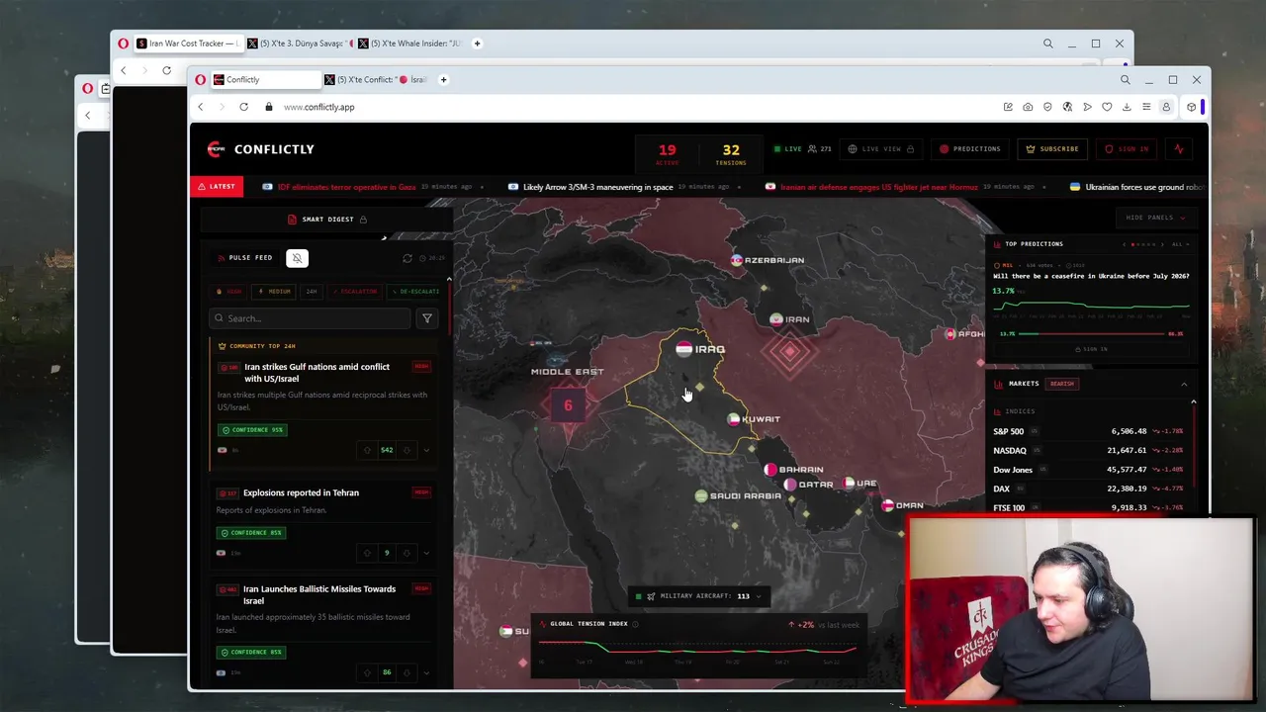Image resolution: width=1266 pixels, height=712 pixels.
Task: Click the 32 Tensions counter
Action: tap(731, 154)
